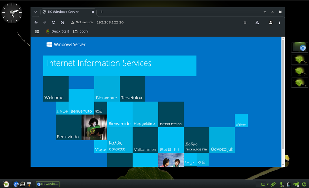This screenshot has height=188, width=309.
Task: Open the exclamation notification tray icon
Action: pyautogui.click(x=282, y=184)
